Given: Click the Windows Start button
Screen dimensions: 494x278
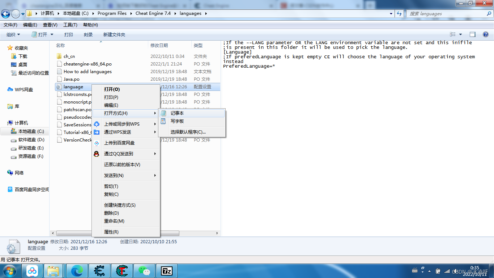Looking at the screenshot, I should coord(9,271).
